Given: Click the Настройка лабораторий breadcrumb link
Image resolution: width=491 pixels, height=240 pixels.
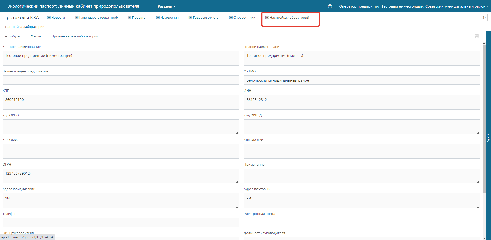Looking at the screenshot, I should click(x=25, y=27).
